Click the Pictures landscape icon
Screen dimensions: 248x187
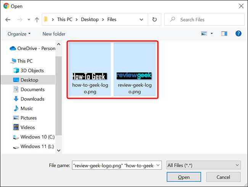coord(16,118)
